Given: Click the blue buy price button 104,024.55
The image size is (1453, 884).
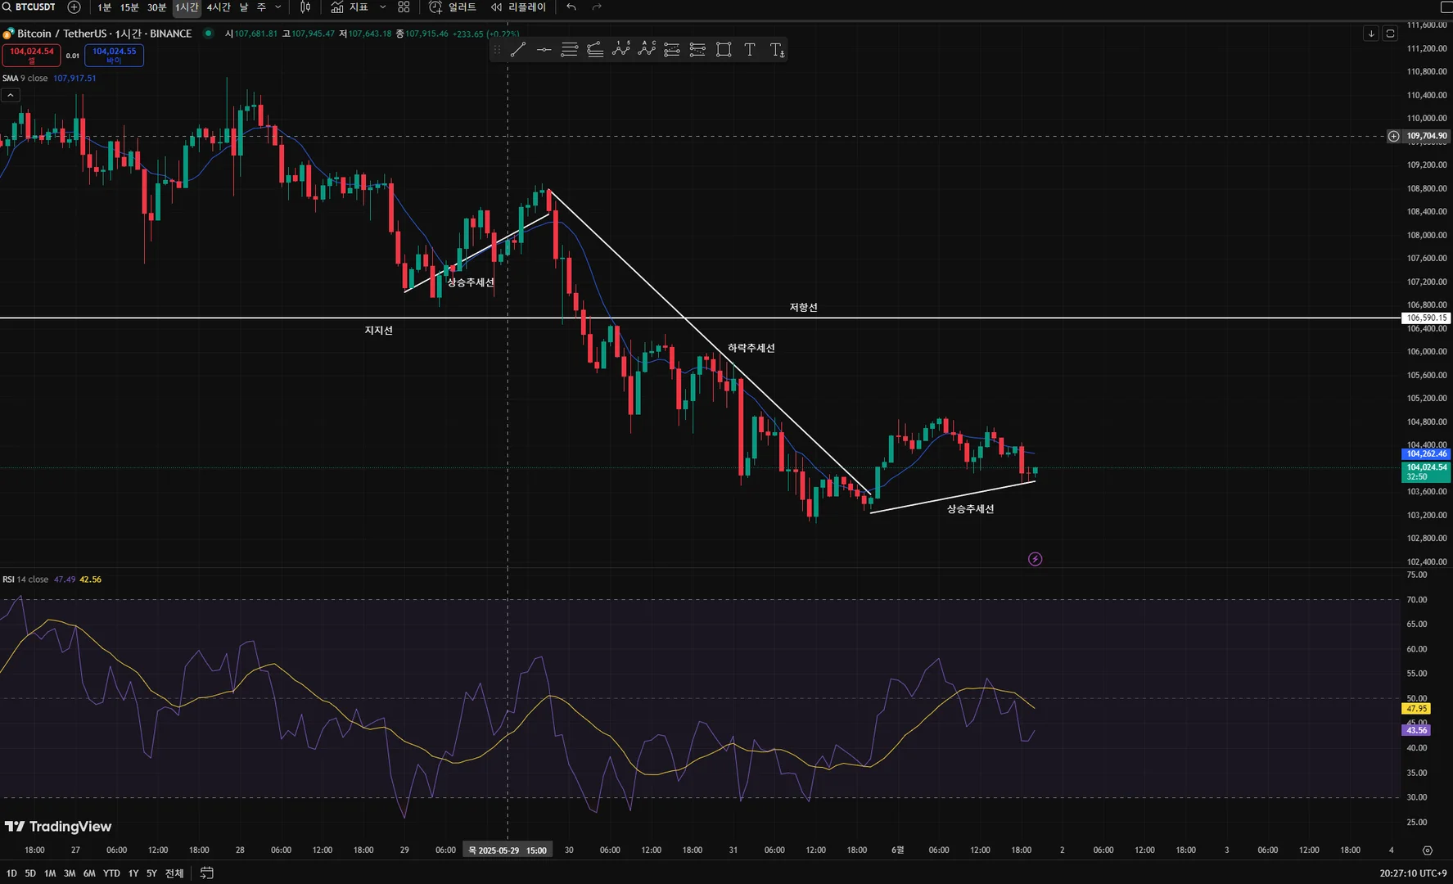Looking at the screenshot, I should click(x=114, y=55).
